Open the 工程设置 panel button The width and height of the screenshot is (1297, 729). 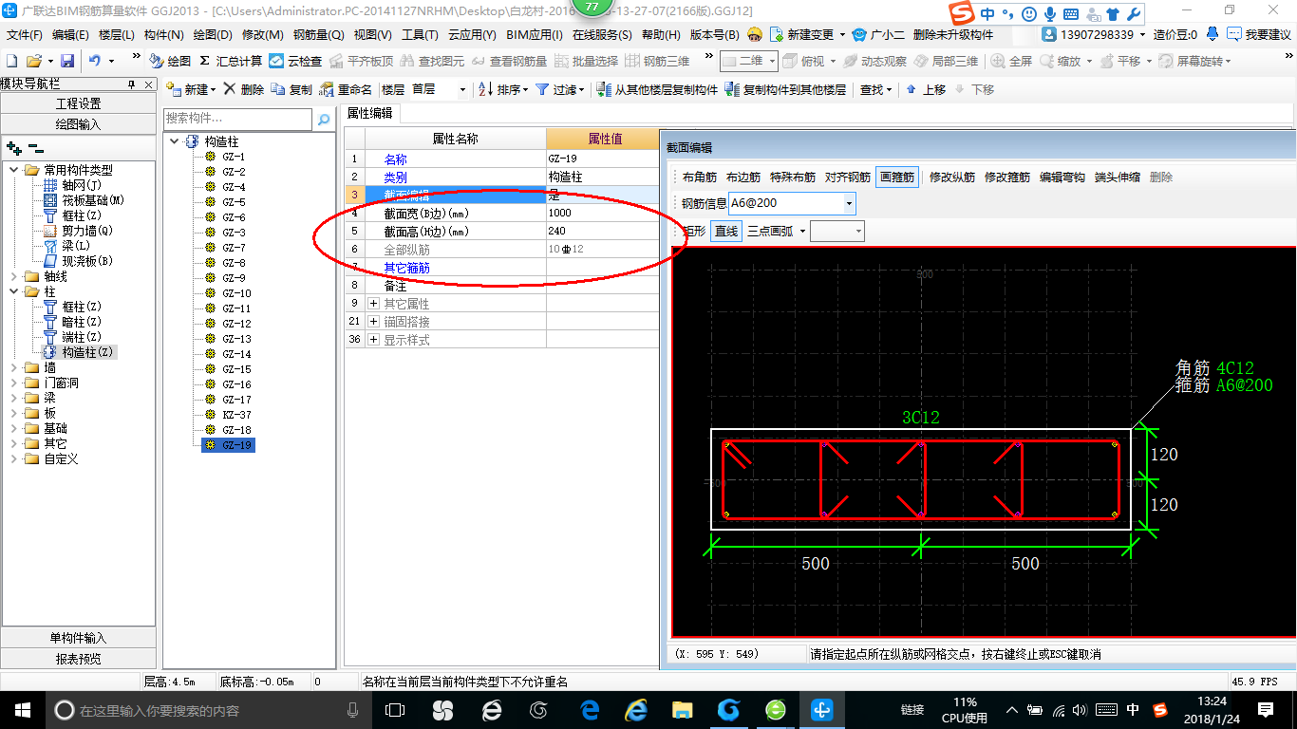point(79,103)
